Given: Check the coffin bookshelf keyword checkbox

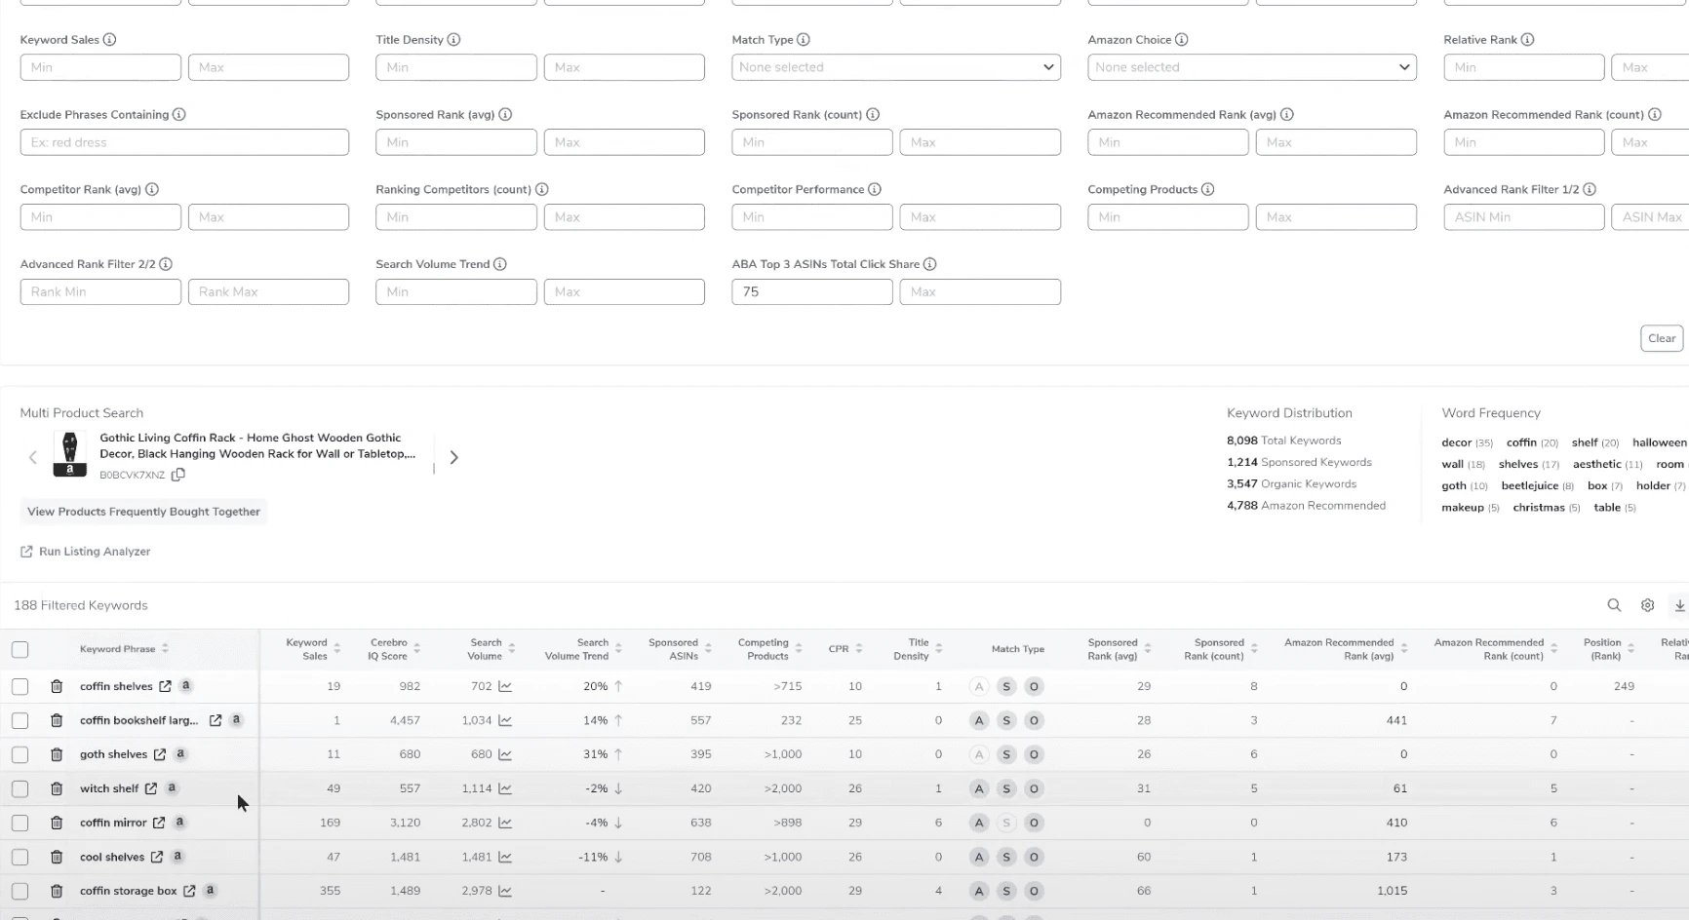Looking at the screenshot, I should click(20, 720).
